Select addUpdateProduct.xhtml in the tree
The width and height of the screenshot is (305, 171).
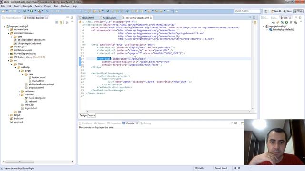[x=39, y=85]
